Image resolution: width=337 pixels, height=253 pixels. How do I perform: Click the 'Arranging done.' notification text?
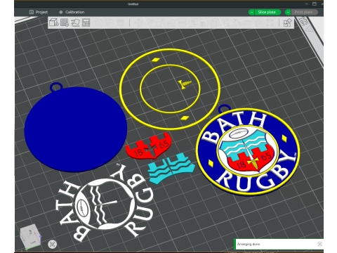[249, 244]
